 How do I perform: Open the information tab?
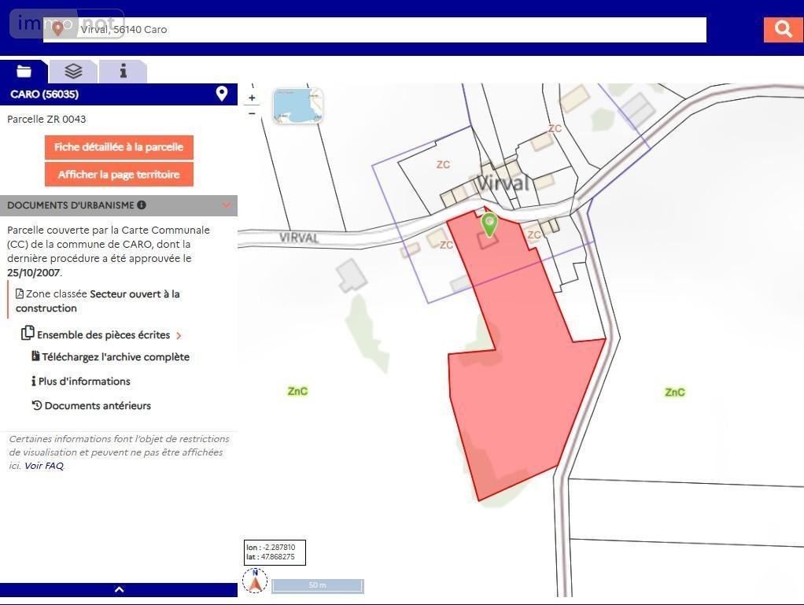coord(123,72)
